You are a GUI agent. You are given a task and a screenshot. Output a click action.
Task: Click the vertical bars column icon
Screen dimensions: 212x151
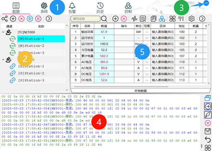(x=181, y=19)
